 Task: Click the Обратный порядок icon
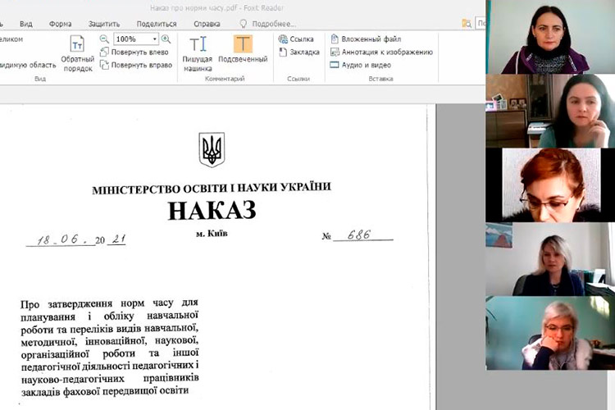coord(77,54)
